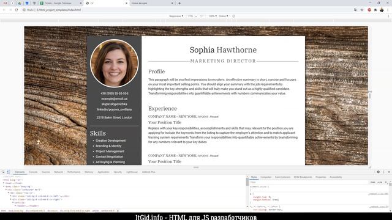This screenshot has height=220, width=392.
Task: Expand the header element node
Action: click(15, 206)
